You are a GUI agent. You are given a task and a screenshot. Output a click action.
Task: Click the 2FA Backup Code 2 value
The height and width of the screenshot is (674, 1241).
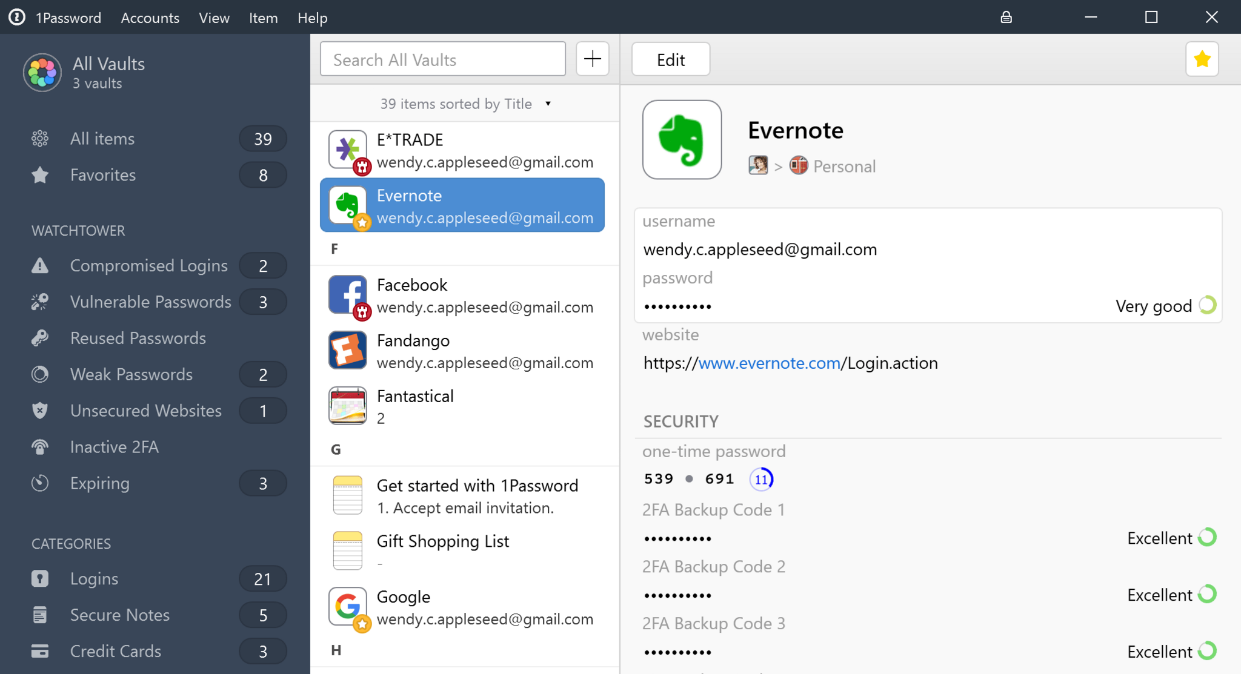tap(677, 596)
